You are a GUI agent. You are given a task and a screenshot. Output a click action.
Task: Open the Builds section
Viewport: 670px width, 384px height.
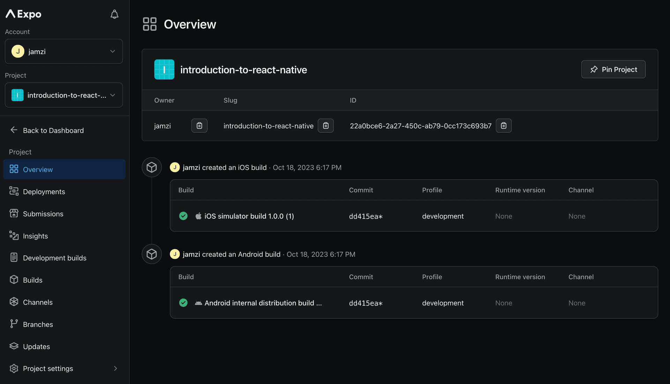(x=32, y=280)
